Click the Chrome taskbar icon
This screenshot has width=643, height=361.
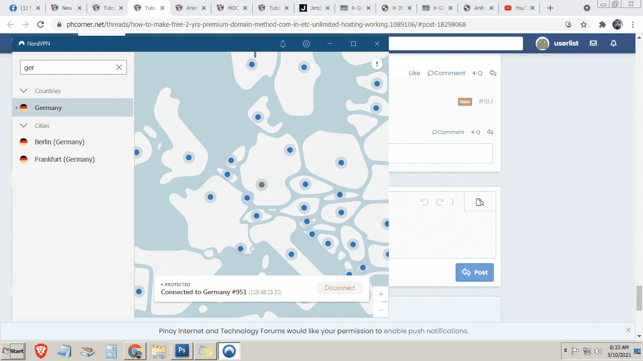(x=135, y=351)
